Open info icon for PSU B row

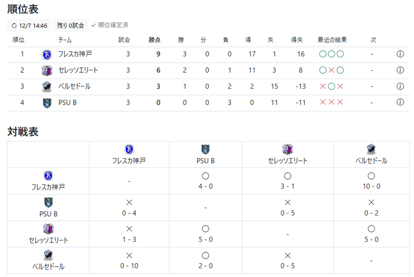click(x=400, y=102)
